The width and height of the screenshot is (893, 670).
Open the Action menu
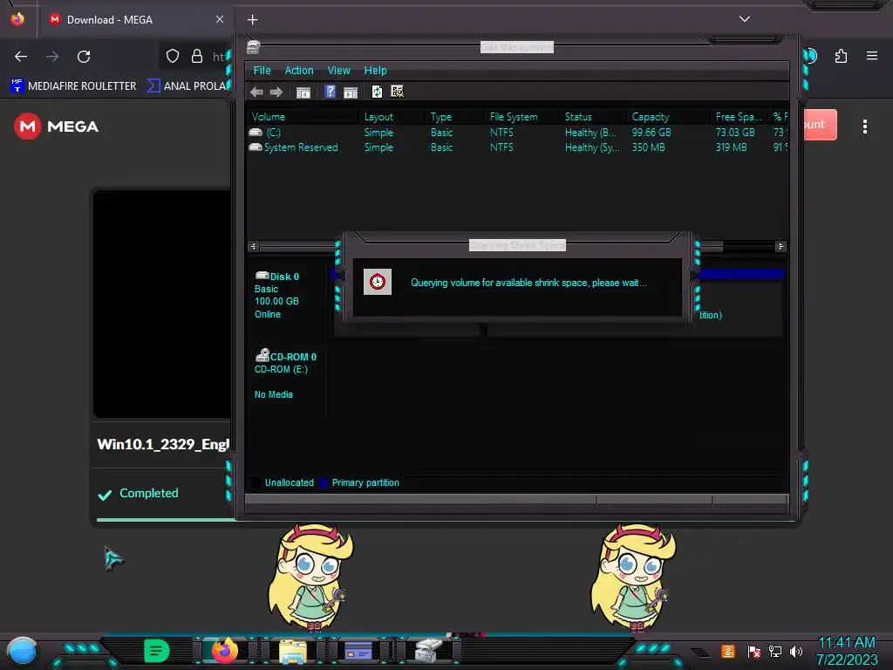(x=299, y=71)
